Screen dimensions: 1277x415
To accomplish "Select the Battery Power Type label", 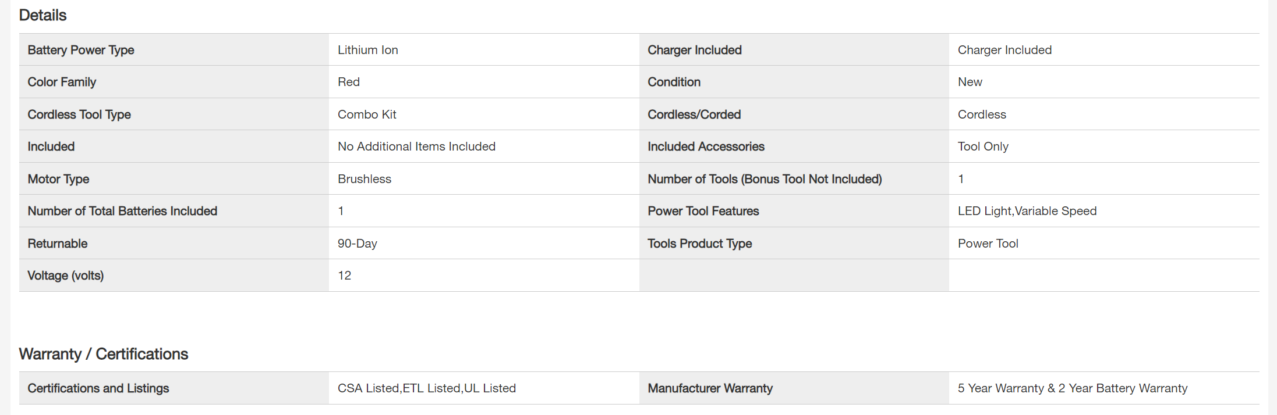I will click(x=81, y=50).
